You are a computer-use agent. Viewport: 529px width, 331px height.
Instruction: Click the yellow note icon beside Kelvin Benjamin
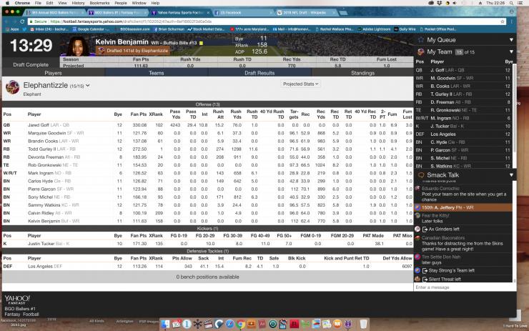[x=201, y=43]
